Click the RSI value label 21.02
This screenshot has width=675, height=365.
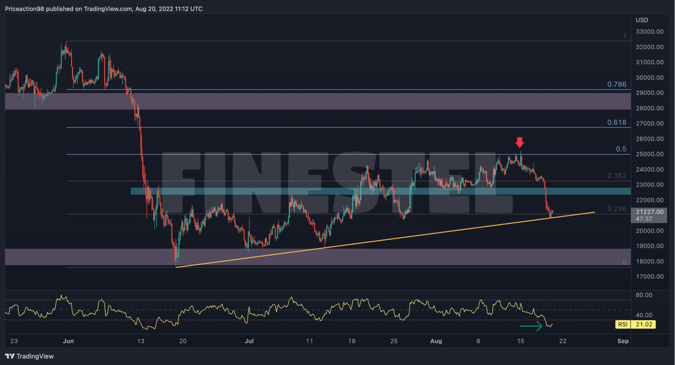(644, 325)
